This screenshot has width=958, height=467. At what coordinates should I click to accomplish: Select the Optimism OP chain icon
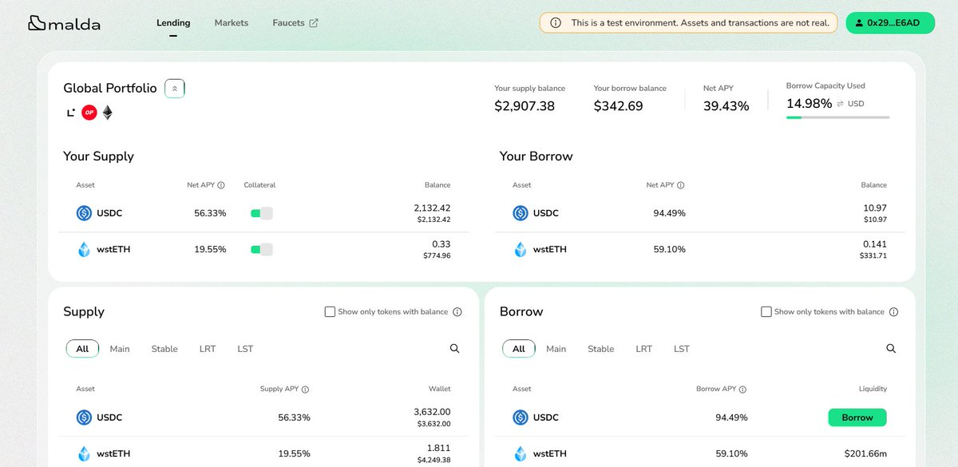pyautogui.click(x=89, y=113)
